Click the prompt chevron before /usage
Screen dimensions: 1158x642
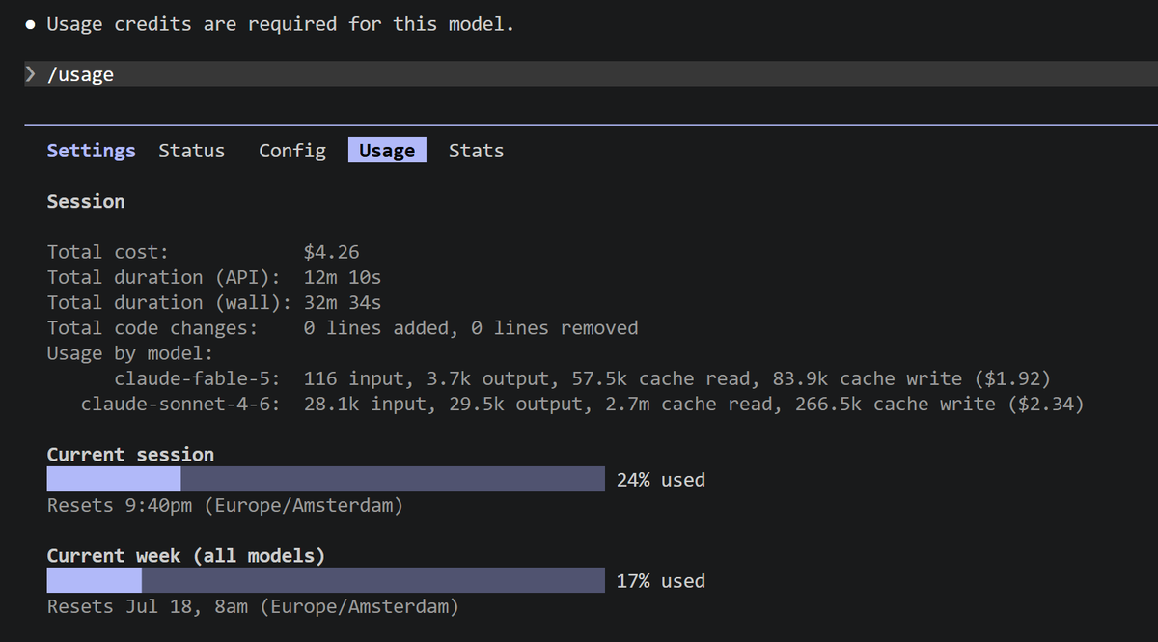pyautogui.click(x=31, y=74)
